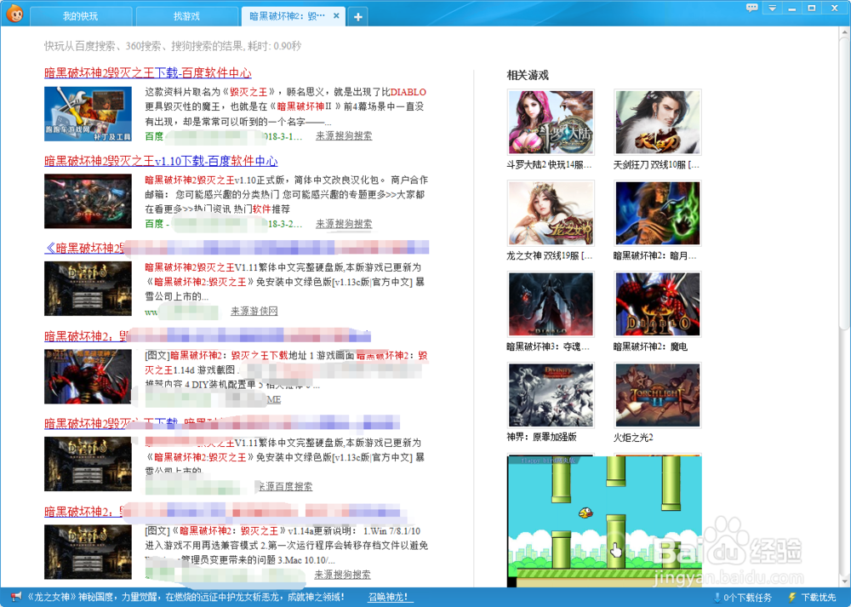Open 暗黑破坏神2: 魔电 game icon
The image size is (851, 607).
657,304
